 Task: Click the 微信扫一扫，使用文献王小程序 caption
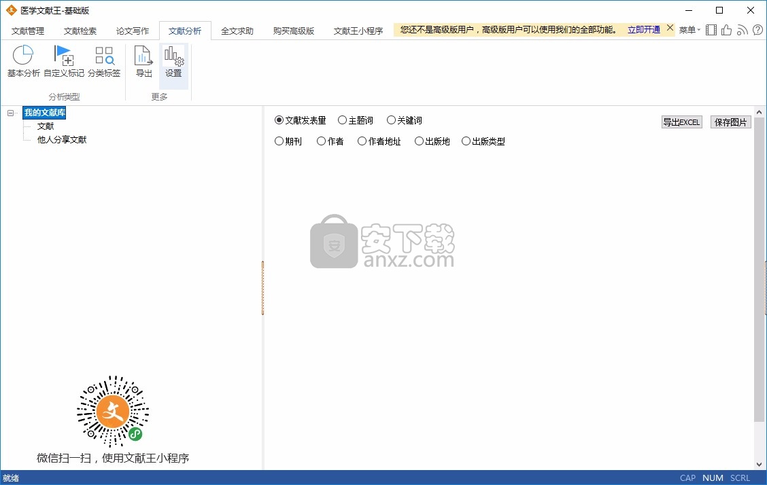[113, 458]
